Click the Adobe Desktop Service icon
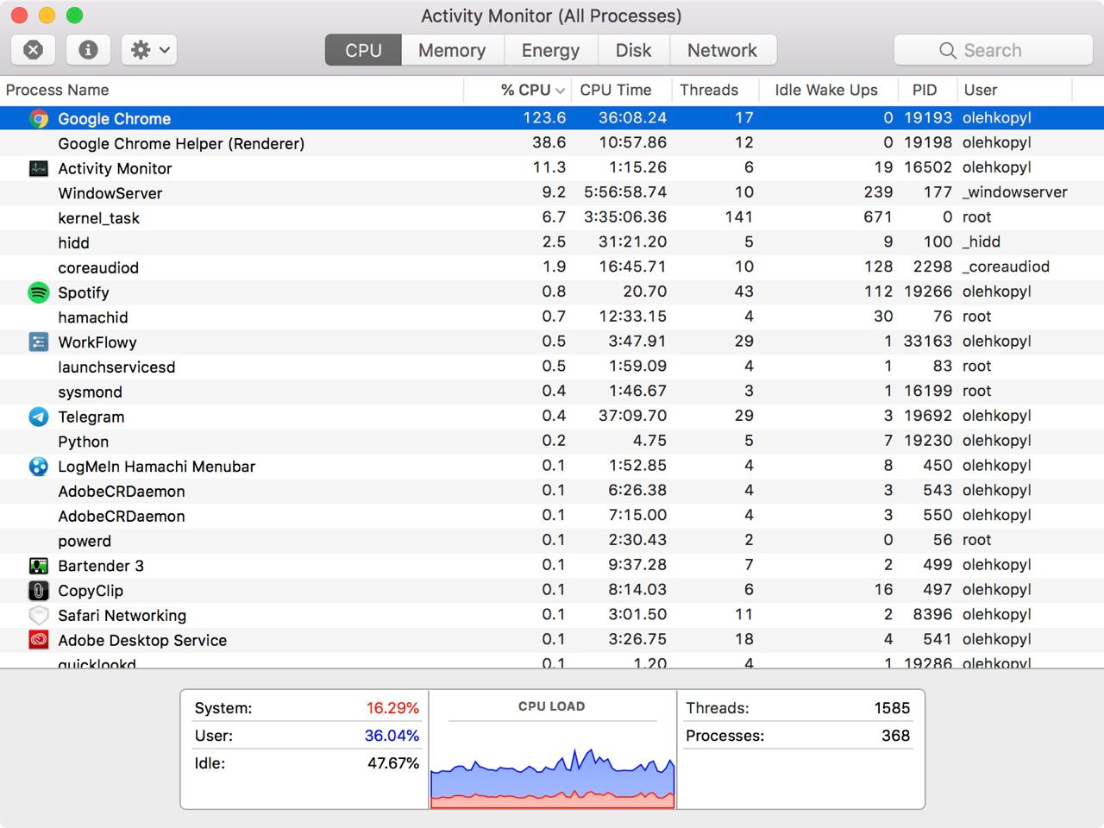Viewport: 1104px width, 828px height. tap(39, 640)
